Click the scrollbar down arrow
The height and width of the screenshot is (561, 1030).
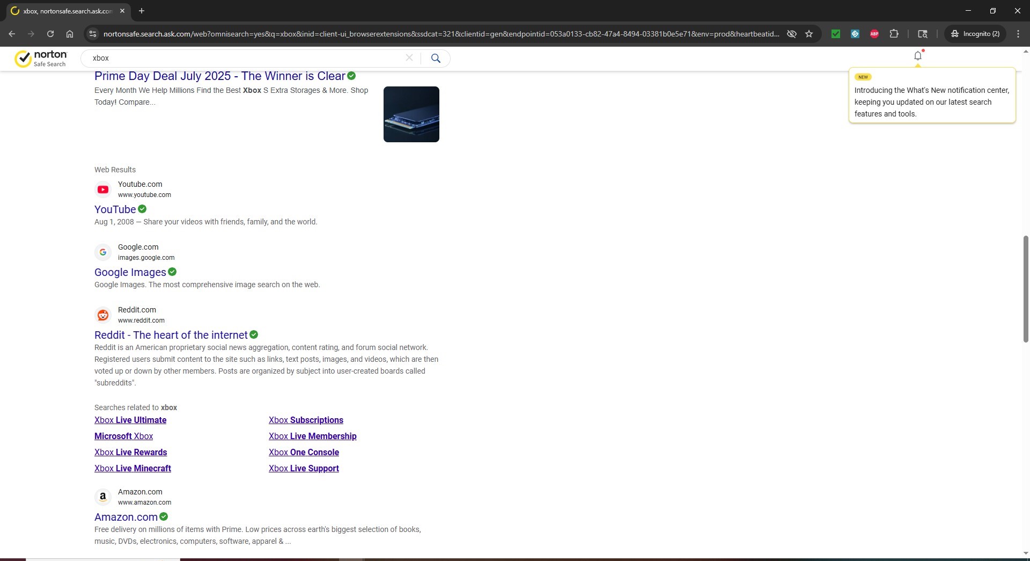pyautogui.click(x=1026, y=553)
